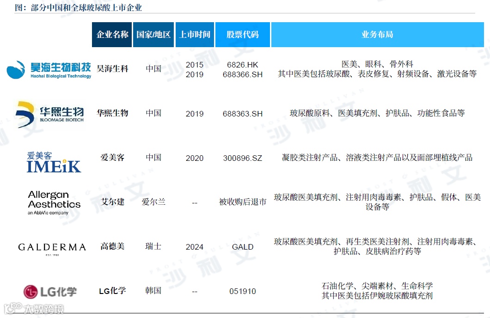
Task: Click the figure title 部分中国和全球玻尿酸上市企业
Action: [x=86, y=8]
